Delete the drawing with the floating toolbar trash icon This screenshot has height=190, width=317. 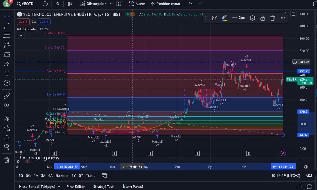coord(273,18)
